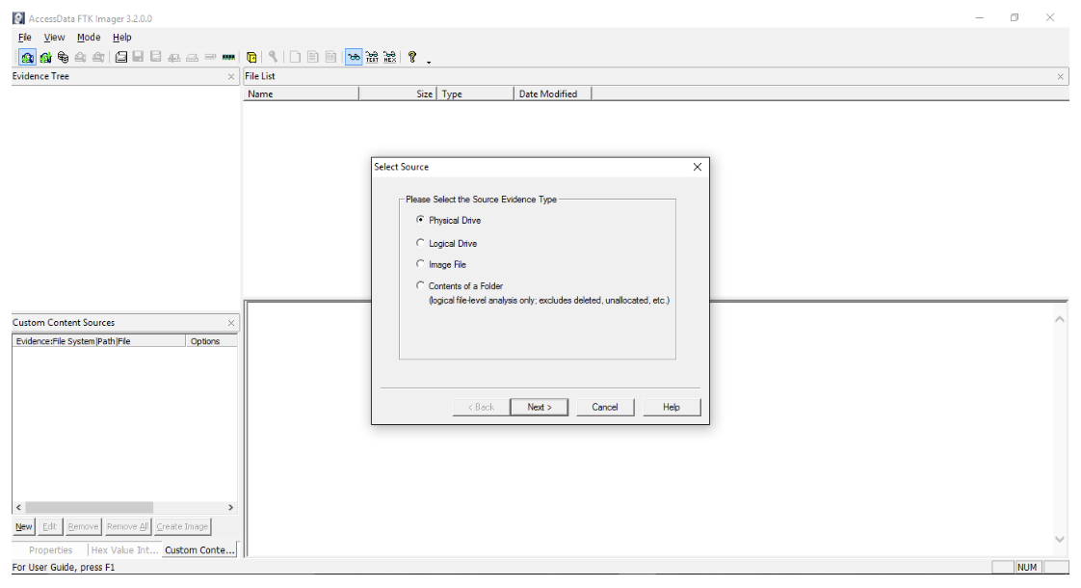1081x588 pixels.
Task: Click the viewer pane scroll down arrow
Action: click(x=1060, y=539)
